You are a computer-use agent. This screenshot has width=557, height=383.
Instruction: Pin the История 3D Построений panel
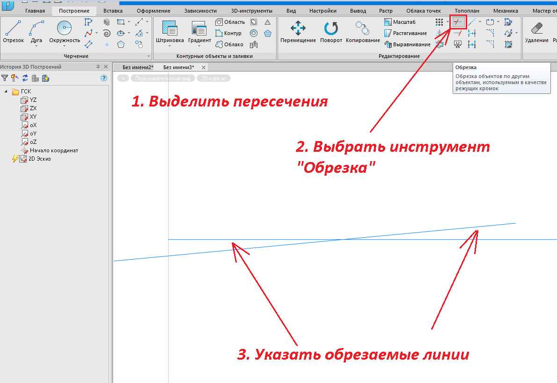click(x=98, y=67)
